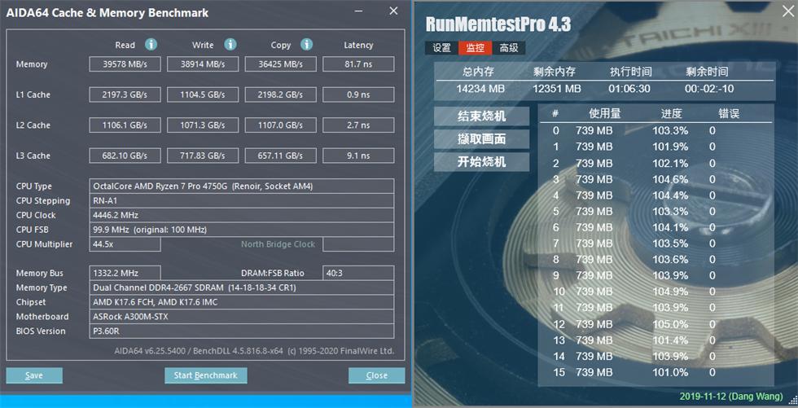Click the CPU Stepping RN-A1 field
Image resolution: width=798 pixels, height=408 pixels.
click(x=241, y=200)
